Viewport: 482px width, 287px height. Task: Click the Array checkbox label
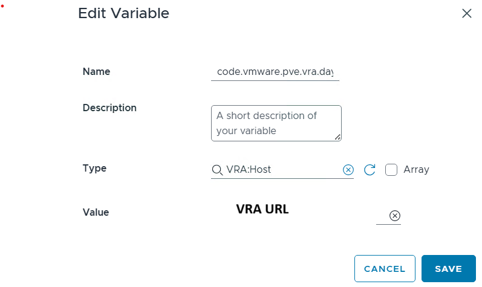pyautogui.click(x=416, y=170)
